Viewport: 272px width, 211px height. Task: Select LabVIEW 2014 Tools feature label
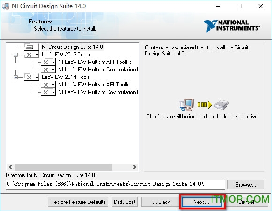pyautogui.click(x=66, y=77)
